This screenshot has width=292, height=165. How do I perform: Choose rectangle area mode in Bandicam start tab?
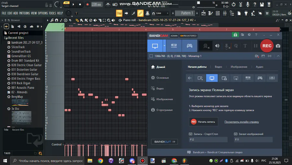point(200,78)
